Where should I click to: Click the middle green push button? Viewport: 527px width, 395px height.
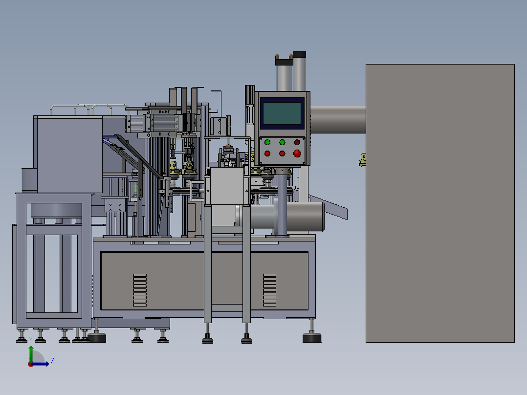pyautogui.click(x=282, y=142)
